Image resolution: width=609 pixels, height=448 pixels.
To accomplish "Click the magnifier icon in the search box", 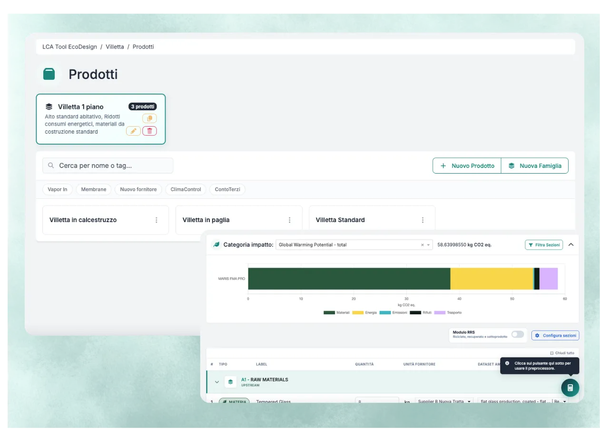I will click(51, 166).
